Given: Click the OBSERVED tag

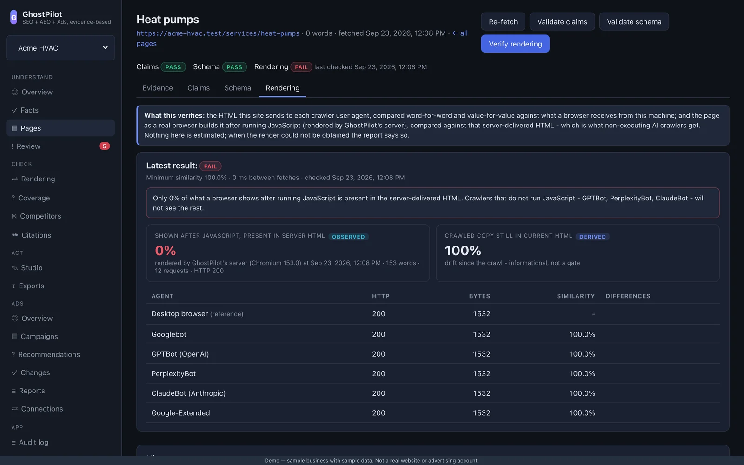Looking at the screenshot, I should coord(348,237).
